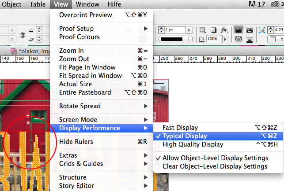Viewport: 284px width, 191px height.
Task: Open the Window menu
Action: pyautogui.click(x=87, y=4)
